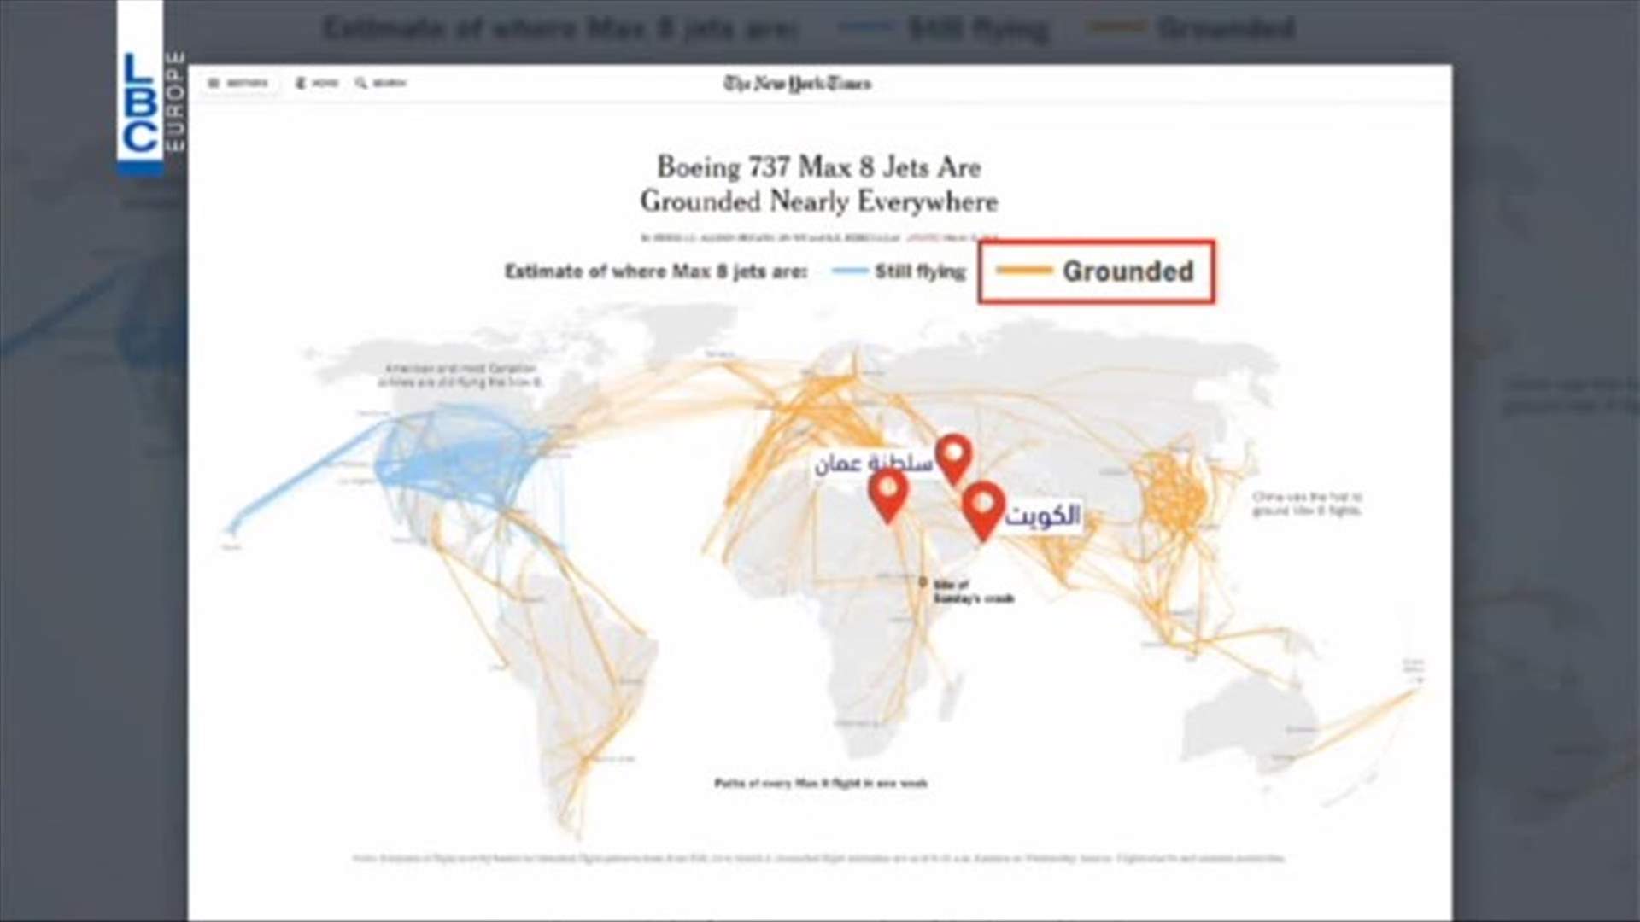Viewport: 1640px width, 922px height.
Task: Open the Sections menu in the page header
Action: (x=238, y=83)
